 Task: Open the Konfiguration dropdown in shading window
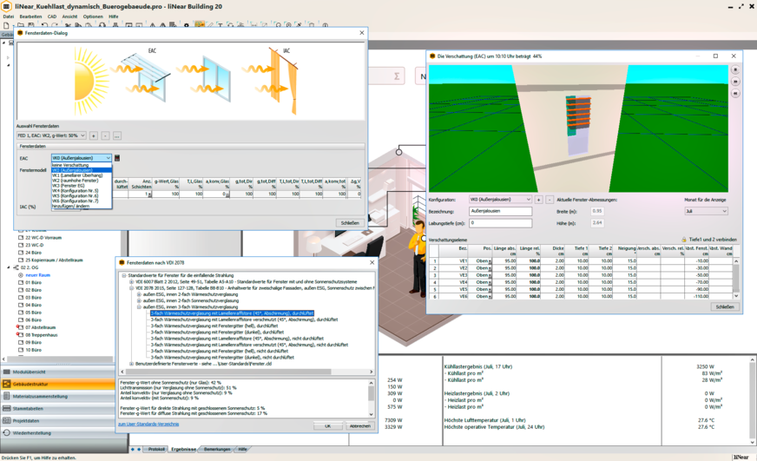(500, 200)
